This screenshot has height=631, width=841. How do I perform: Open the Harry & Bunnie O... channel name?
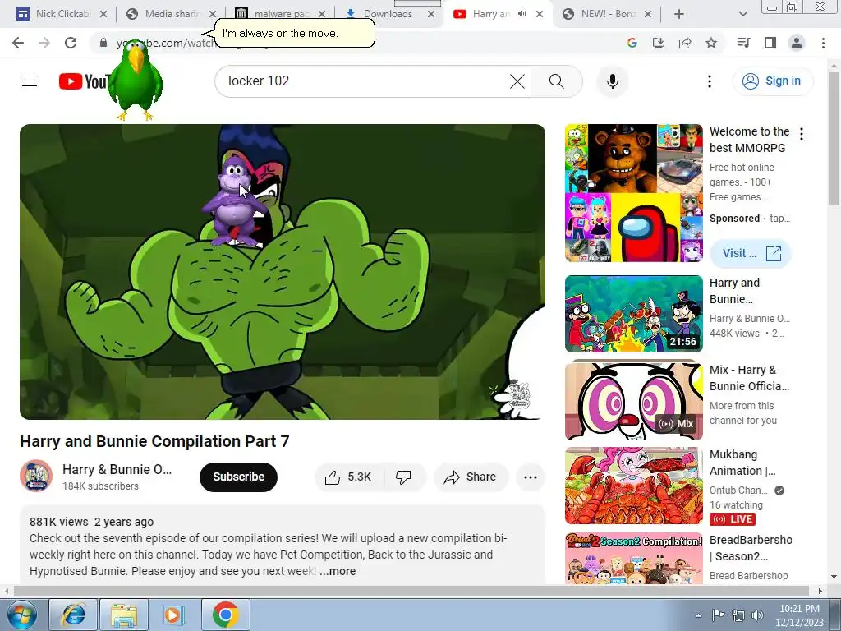(117, 469)
